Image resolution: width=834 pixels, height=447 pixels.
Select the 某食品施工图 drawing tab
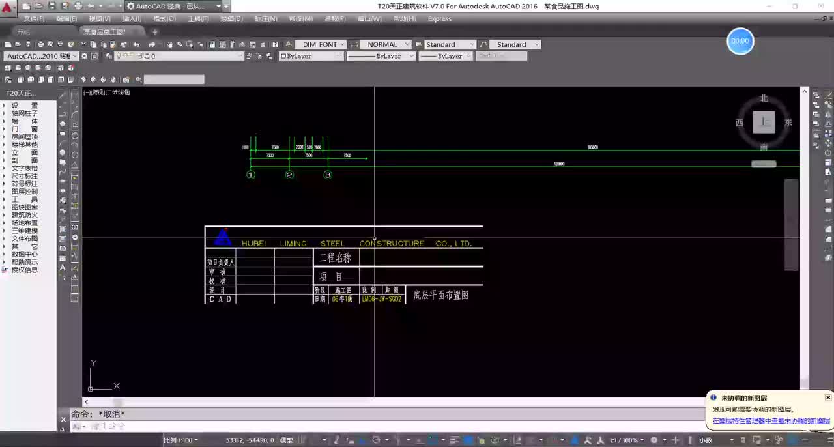click(104, 31)
